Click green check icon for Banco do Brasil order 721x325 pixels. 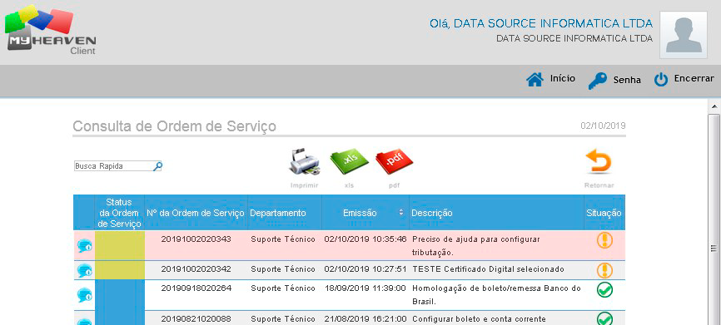point(604,289)
